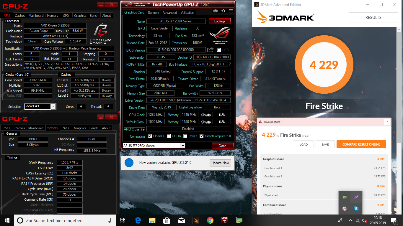Image resolution: width=403 pixels, height=226 pixels.
Task: Open the GPU-Z taskbar icon
Action: click(x=239, y=220)
